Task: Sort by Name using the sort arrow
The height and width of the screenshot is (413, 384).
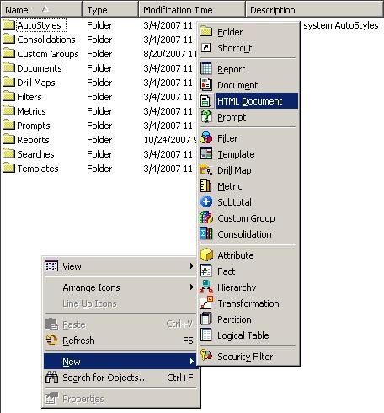Action: click(x=45, y=9)
